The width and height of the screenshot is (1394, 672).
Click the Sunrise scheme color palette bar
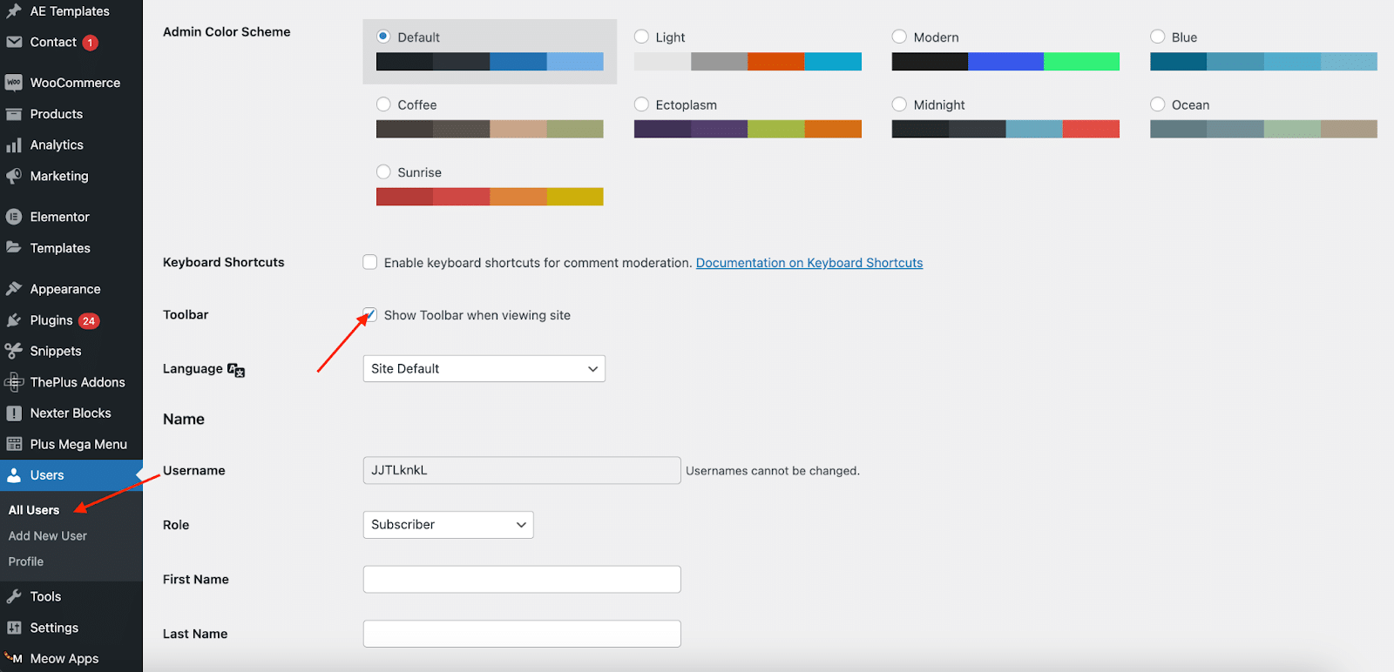(490, 197)
